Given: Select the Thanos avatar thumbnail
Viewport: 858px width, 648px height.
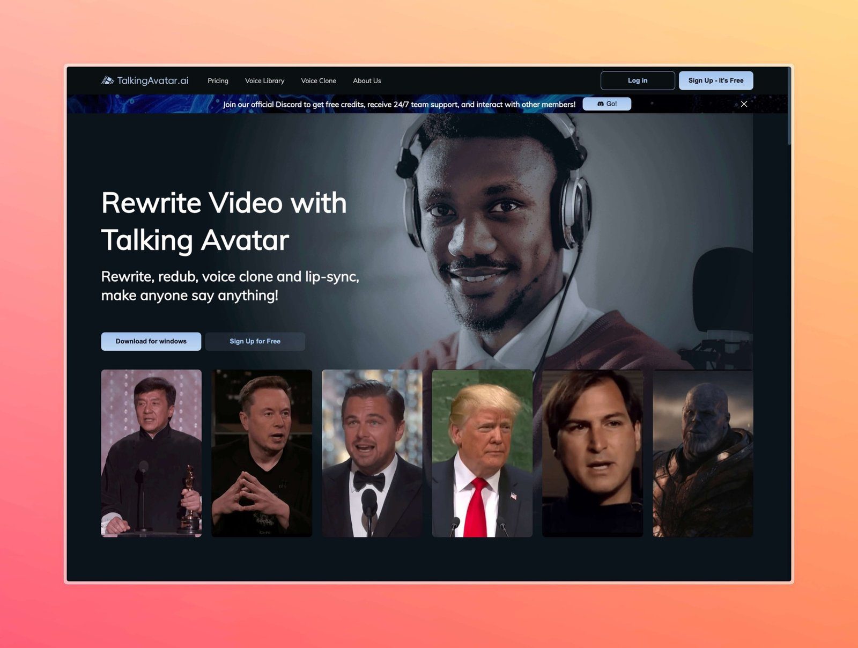Looking at the screenshot, I should [x=702, y=452].
